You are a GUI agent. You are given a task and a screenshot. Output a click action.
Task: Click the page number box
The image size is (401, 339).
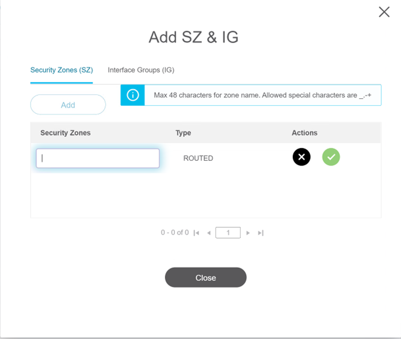point(228,233)
